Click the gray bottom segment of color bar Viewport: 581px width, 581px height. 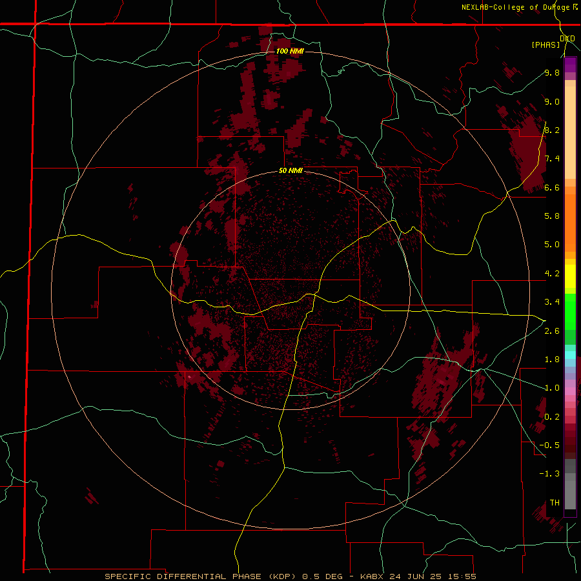click(570, 494)
